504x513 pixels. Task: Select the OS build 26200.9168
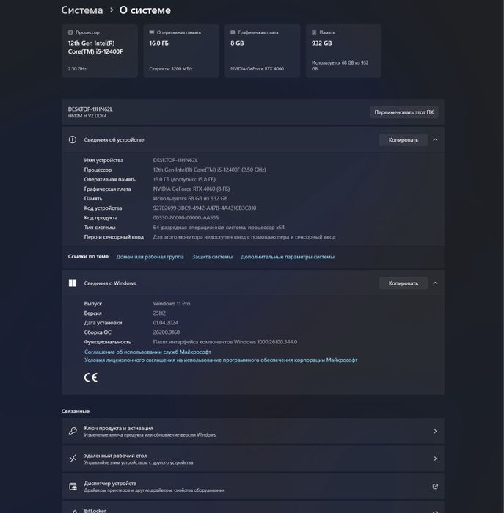(x=166, y=332)
